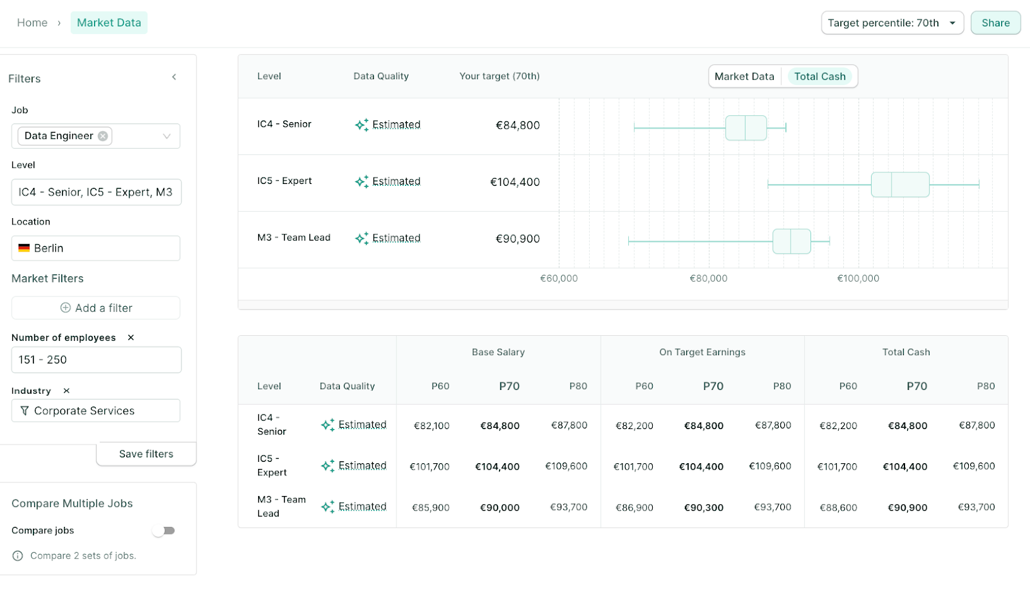Enable the Compare jobs toggle
This screenshot has height=615, width=1030.
[164, 530]
